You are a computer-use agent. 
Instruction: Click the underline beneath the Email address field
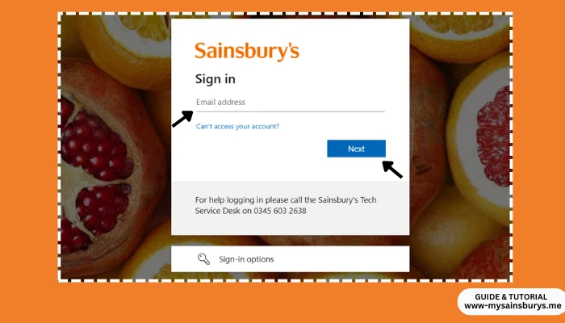290,111
